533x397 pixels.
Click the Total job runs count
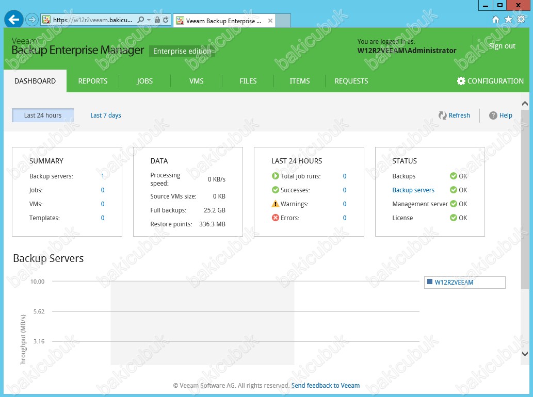point(345,176)
